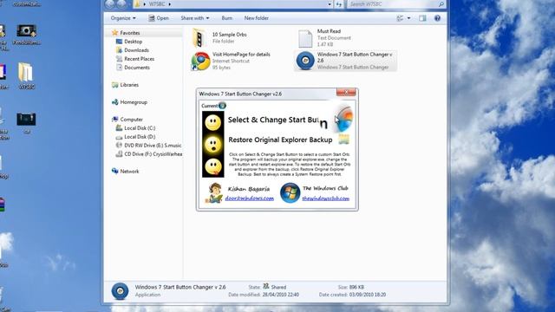Select Local Disk (C:)
Screen dimensions: 555x312
tap(140, 128)
